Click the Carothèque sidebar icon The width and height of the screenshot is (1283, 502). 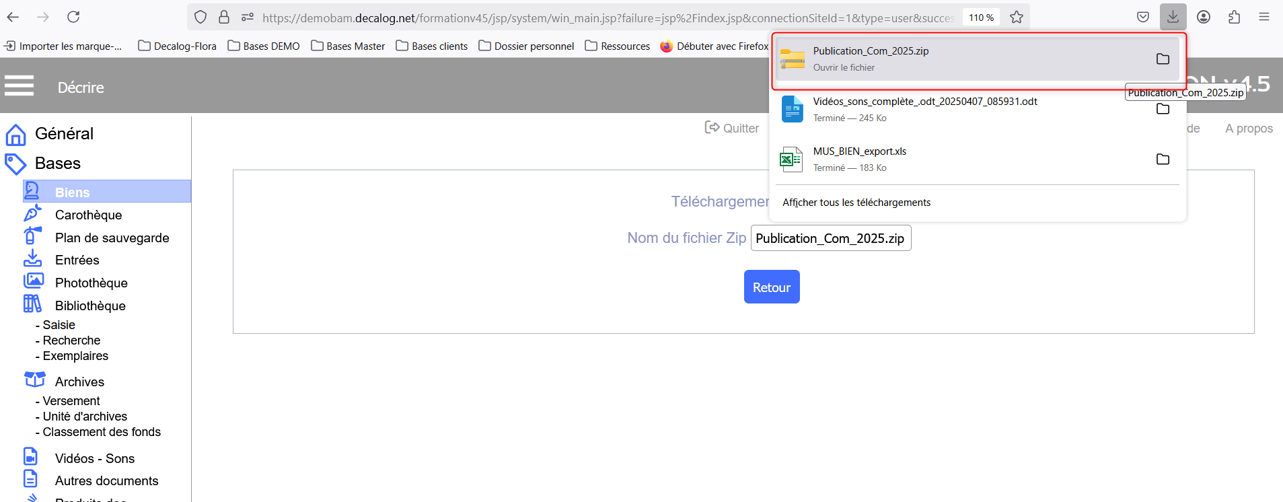pos(32,214)
